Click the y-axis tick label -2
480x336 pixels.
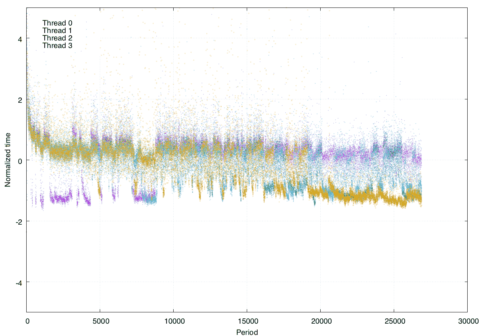pyautogui.click(x=19, y=222)
